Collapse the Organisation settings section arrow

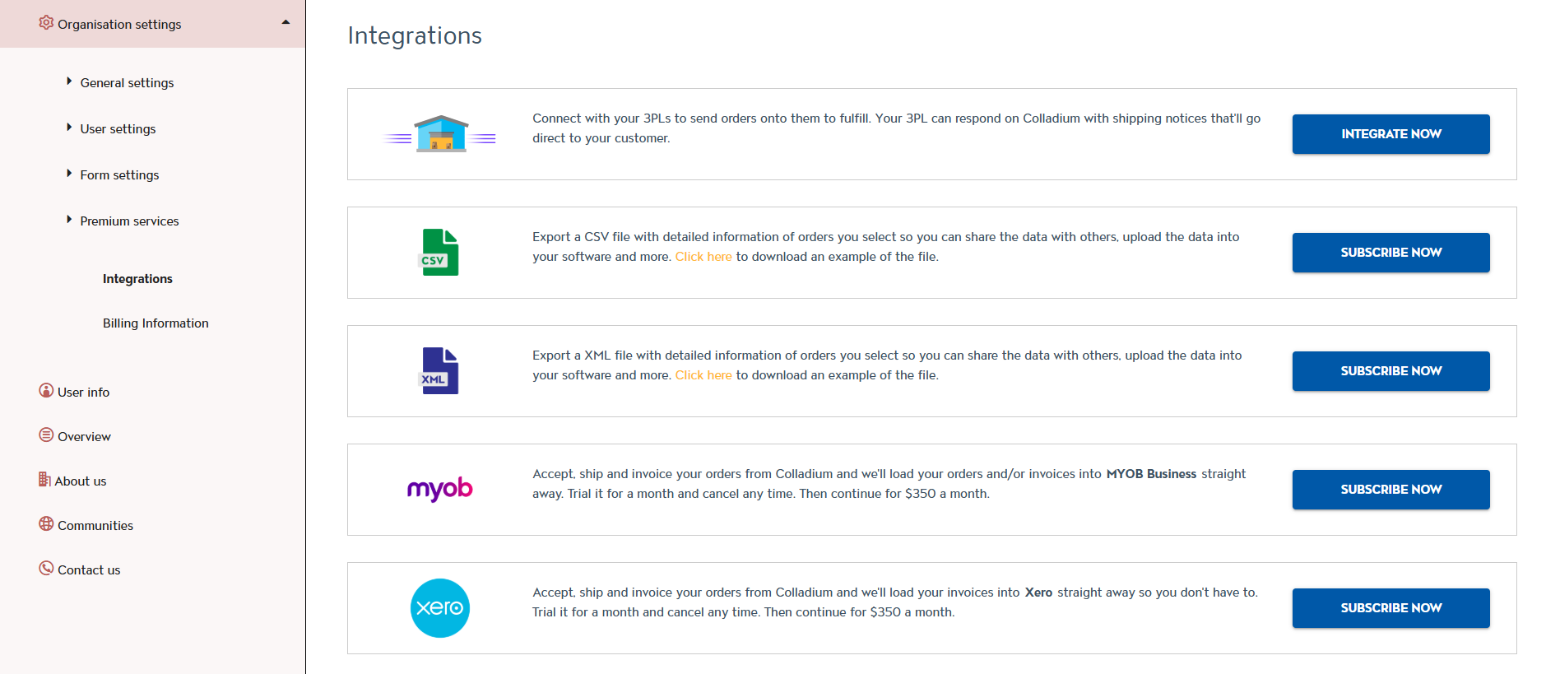coord(286,22)
